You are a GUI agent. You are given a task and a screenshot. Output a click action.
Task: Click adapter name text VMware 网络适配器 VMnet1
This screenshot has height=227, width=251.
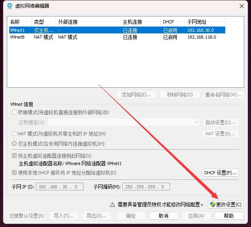tap(93, 163)
